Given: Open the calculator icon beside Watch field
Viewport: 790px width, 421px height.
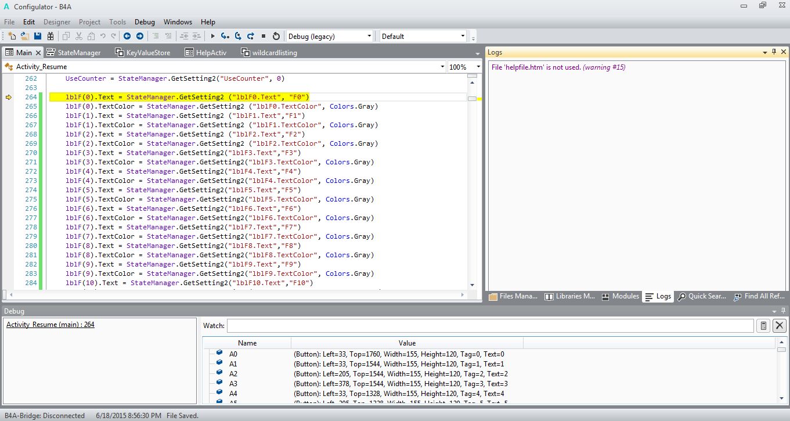Looking at the screenshot, I should click(764, 326).
